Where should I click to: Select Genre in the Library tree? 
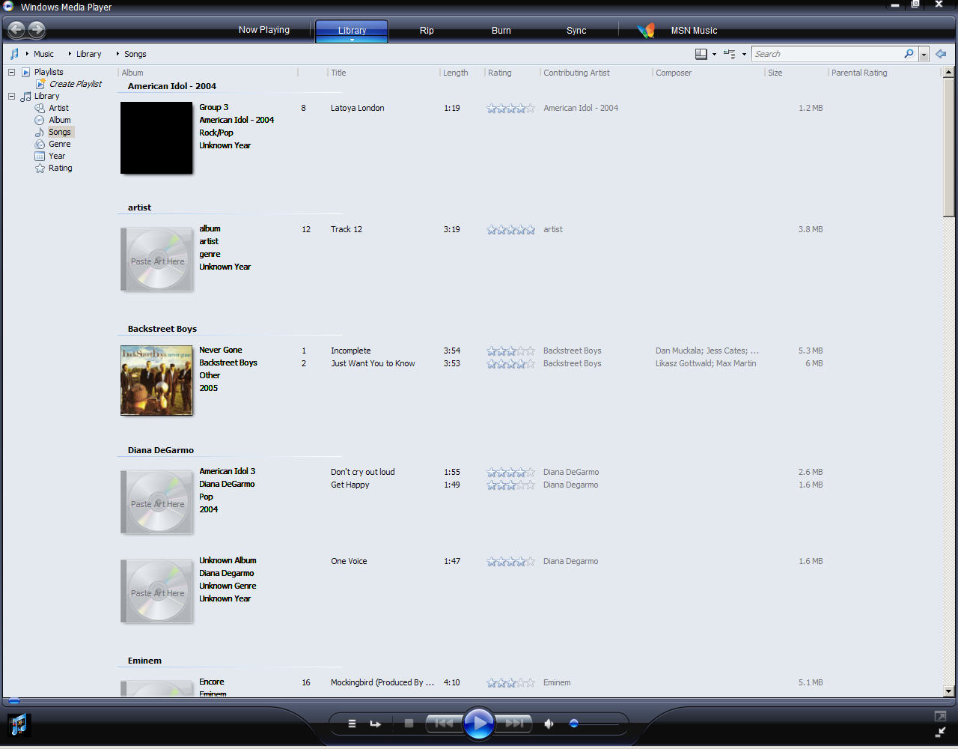60,144
